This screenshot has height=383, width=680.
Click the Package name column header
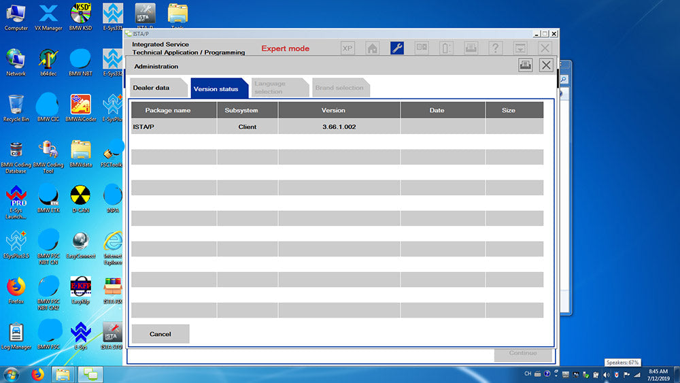(168, 110)
